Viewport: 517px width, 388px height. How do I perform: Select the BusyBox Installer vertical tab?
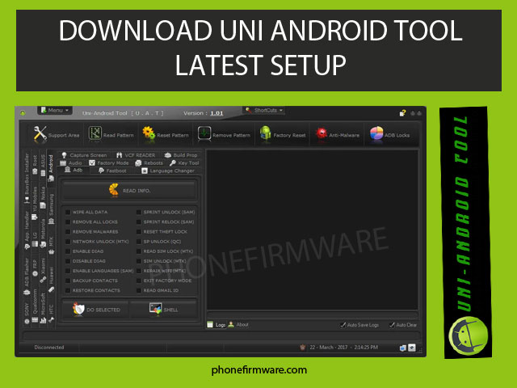point(27,178)
